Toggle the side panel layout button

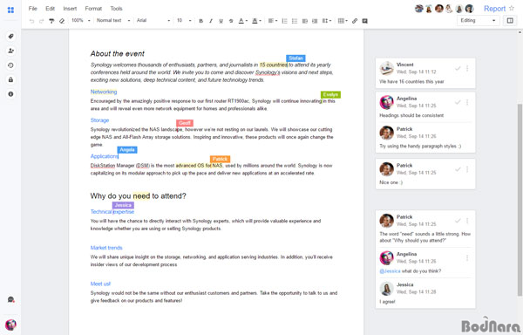point(510,20)
